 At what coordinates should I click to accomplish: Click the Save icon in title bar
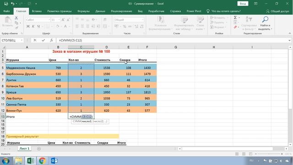tap(6, 4)
